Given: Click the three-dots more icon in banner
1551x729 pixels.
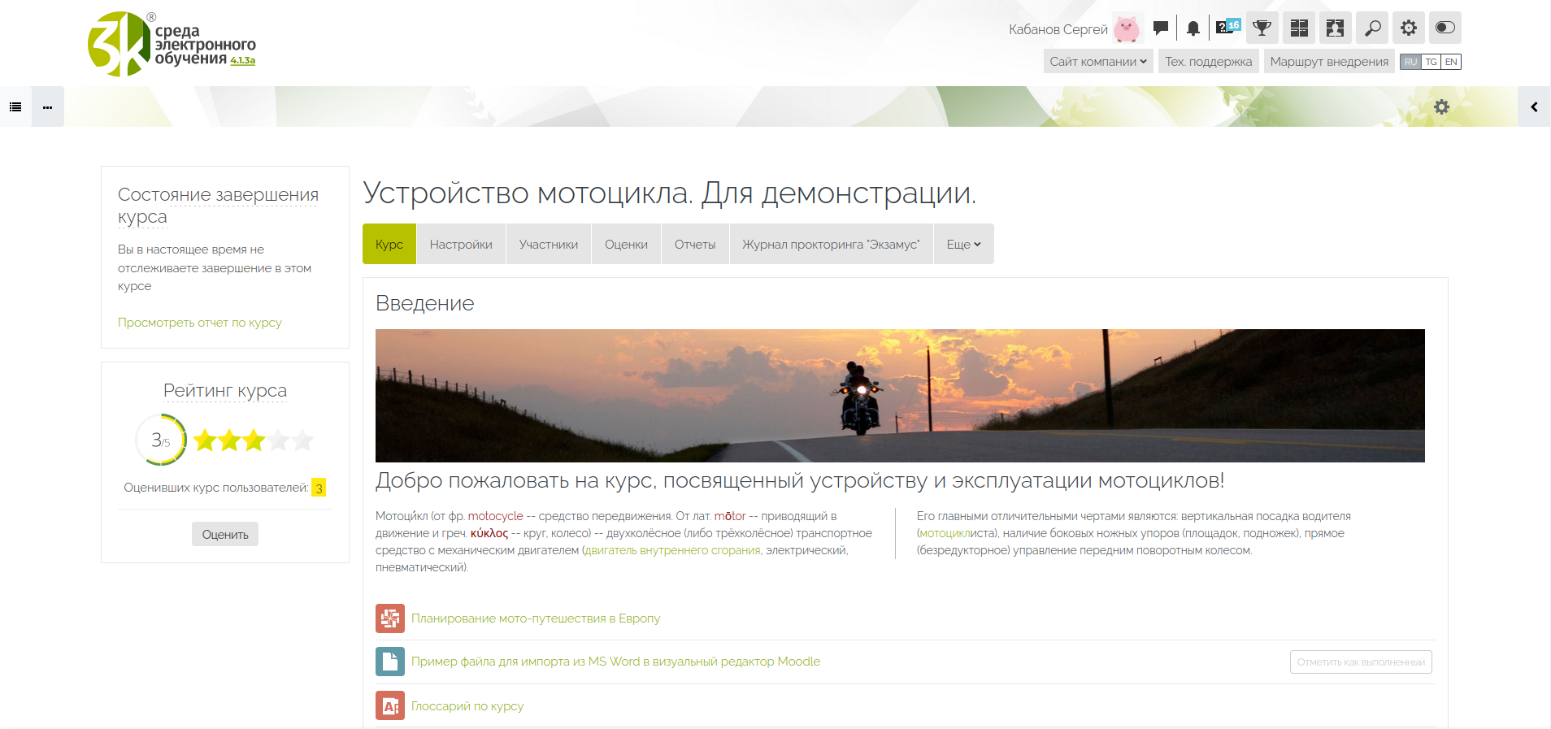Looking at the screenshot, I should coord(48,106).
